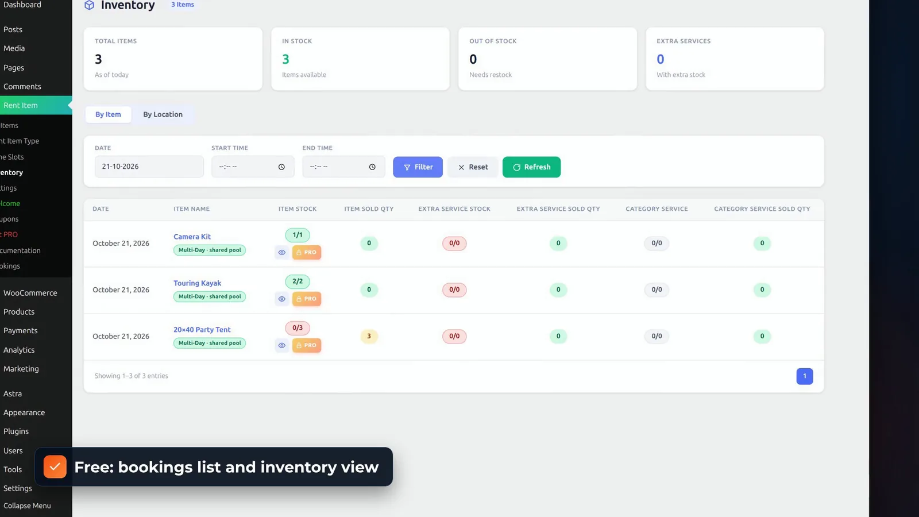Image resolution: width=919 pixels, height=517 pixels.
Task: Open the Camera Kit item link
Action: coord(192,237)
